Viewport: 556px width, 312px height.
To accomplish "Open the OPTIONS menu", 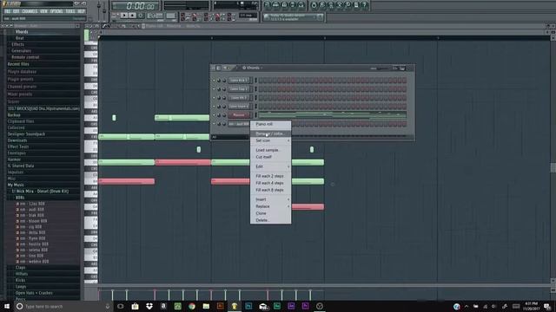I will [x=56, y=11].
